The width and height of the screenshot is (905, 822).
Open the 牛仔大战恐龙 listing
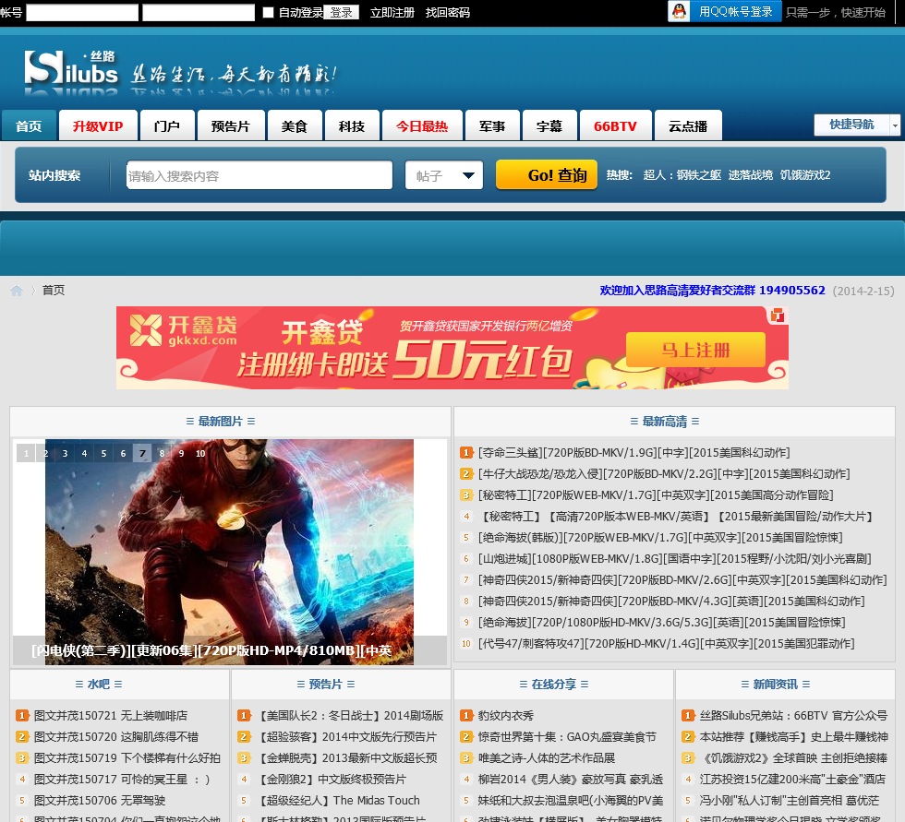tap(664, 474)
